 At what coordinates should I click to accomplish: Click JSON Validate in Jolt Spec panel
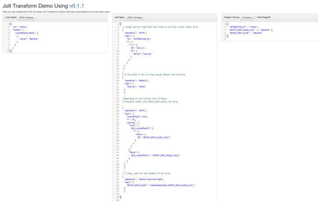pos(134,18)
